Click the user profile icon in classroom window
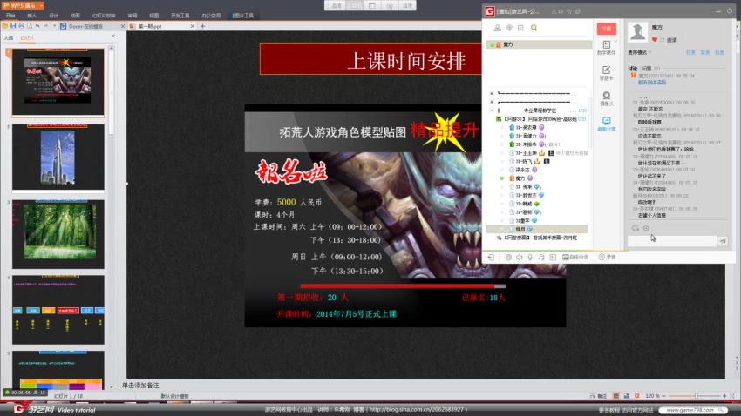 point(497,28)
